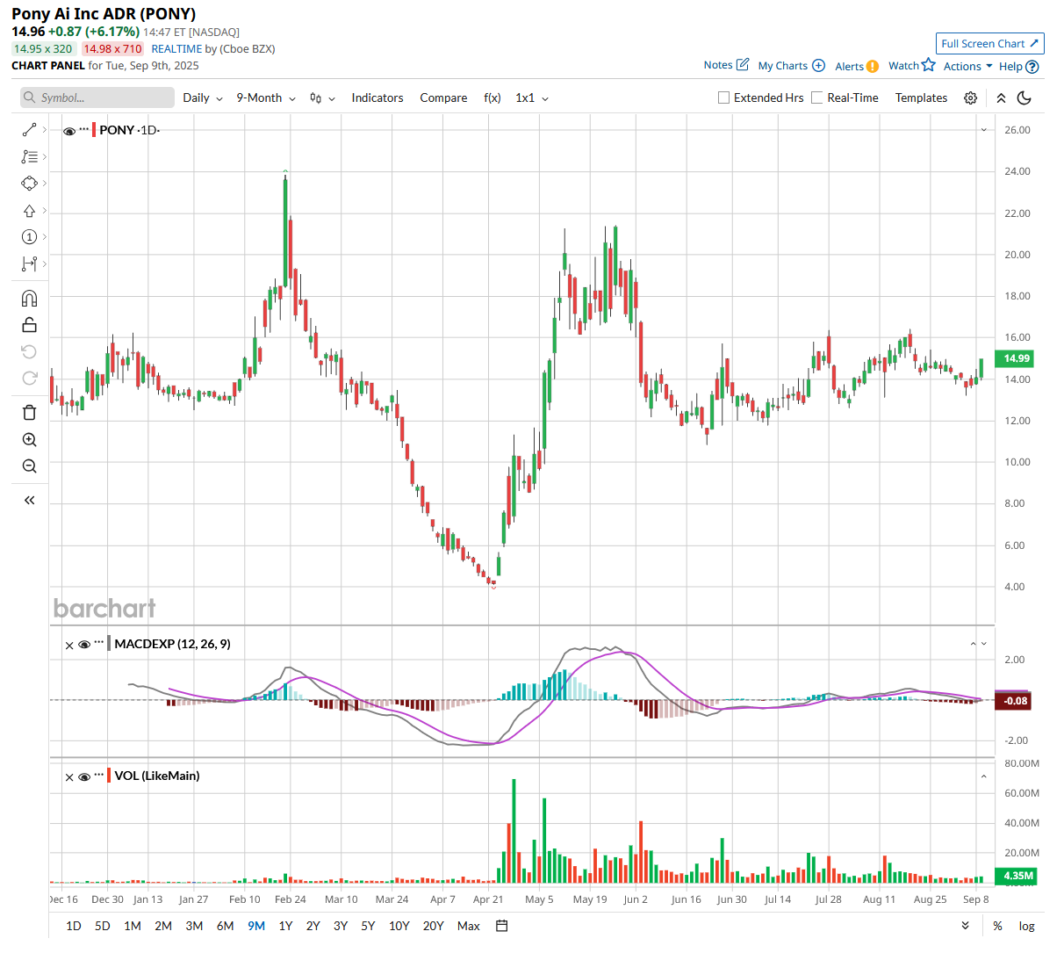This screenshot has height=953, width=1064.
Task: Switch the scale to log
Action: point(1026,926)
